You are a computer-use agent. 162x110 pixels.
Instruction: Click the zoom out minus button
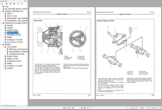[x=148, y=108]
